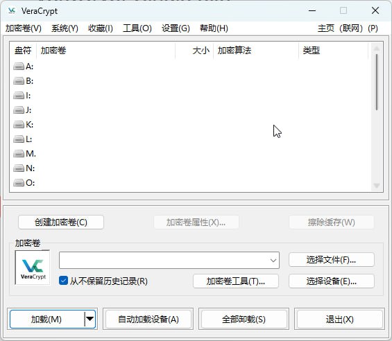The height and width of the screenshot is (341, 392).
Task: Click the 盘符 column header
Action: pyautogui.click(x=23, y=51)
